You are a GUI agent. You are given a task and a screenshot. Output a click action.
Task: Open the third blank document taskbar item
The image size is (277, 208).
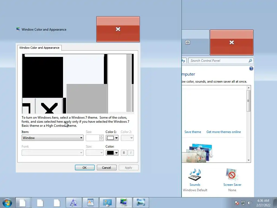[x=57, y=203]
